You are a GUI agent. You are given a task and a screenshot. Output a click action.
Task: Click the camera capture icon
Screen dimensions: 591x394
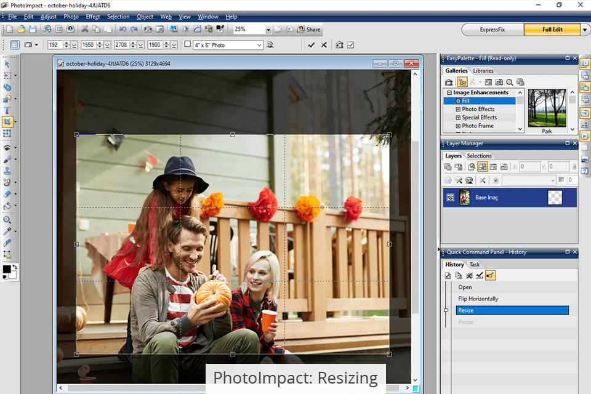coord(148,29)
